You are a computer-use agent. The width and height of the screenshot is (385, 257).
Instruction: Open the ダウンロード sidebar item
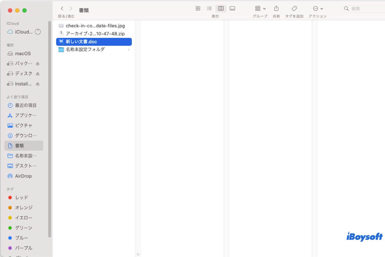click(x=22, y=135)
